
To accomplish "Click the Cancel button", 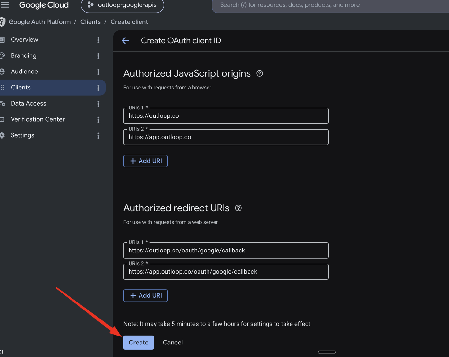I will point(173,342).
